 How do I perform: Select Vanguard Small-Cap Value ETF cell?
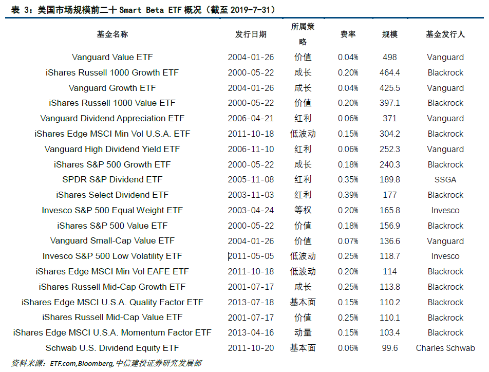(112, 240)
